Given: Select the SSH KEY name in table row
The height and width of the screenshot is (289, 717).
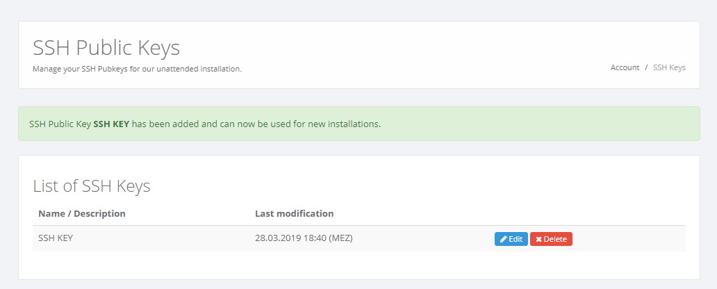Looking at the screenshot, I should pyautogui.click(x=56, y=238).
